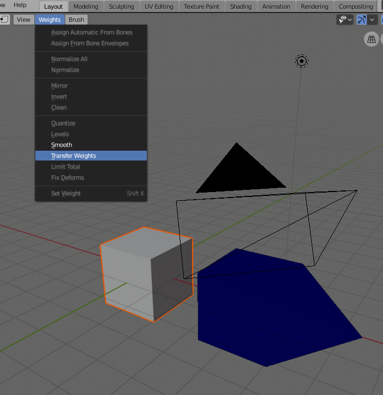The image size is (383, 395).
Task: Choose Assign From Bone Envelopes
Action: [x=91, y=43]
